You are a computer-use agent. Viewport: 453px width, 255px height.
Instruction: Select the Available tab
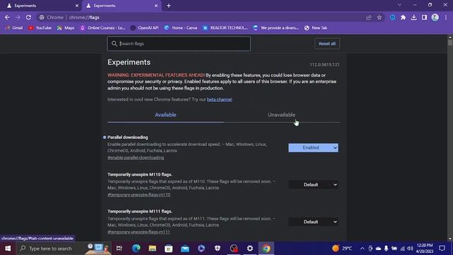click(166, 115)
